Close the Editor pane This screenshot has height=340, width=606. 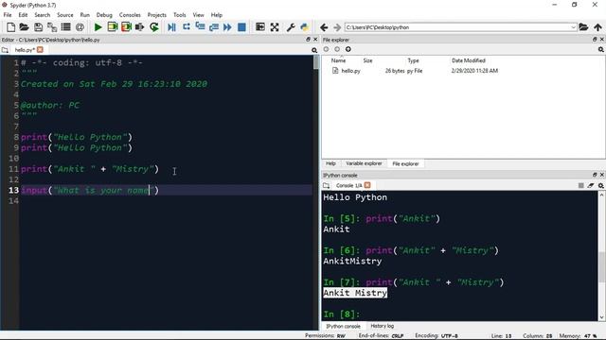(x=315, y=40)
